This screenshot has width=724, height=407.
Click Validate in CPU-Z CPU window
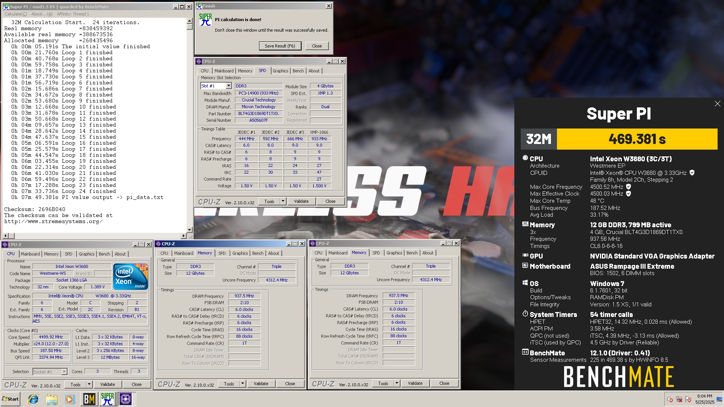(107, 384)
